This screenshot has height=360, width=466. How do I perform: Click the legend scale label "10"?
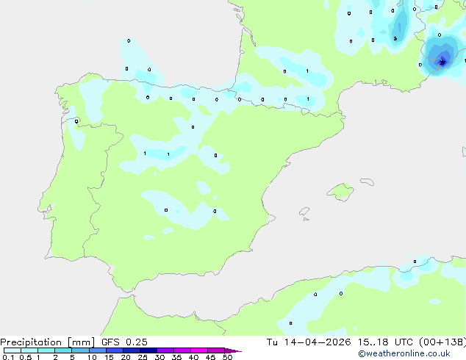pos(92,357)
